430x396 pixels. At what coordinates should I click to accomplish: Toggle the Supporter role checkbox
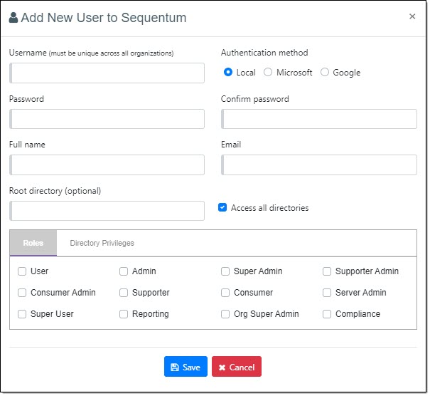124,293
